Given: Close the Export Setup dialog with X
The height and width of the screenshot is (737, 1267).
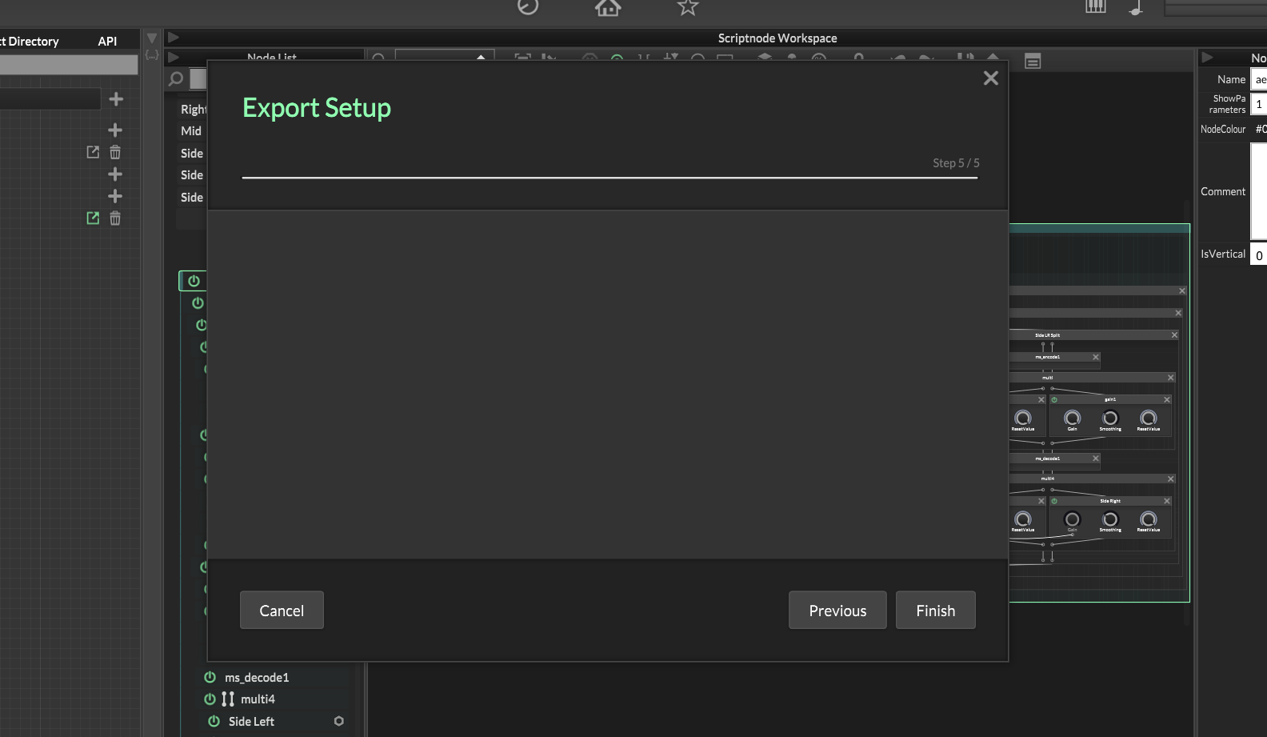Looking at the screenshot, I should [x=991, y=78].
